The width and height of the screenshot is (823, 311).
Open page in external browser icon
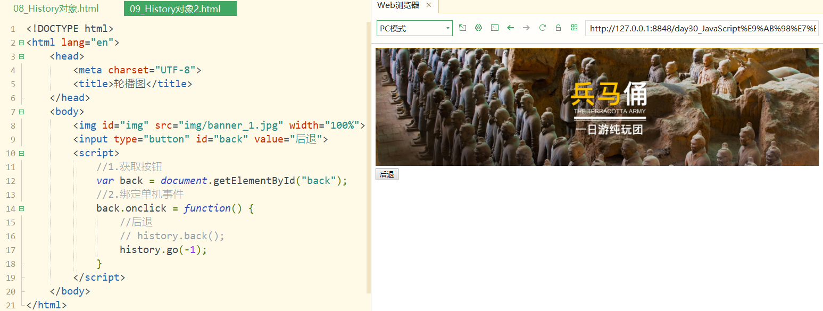(462, 28)
